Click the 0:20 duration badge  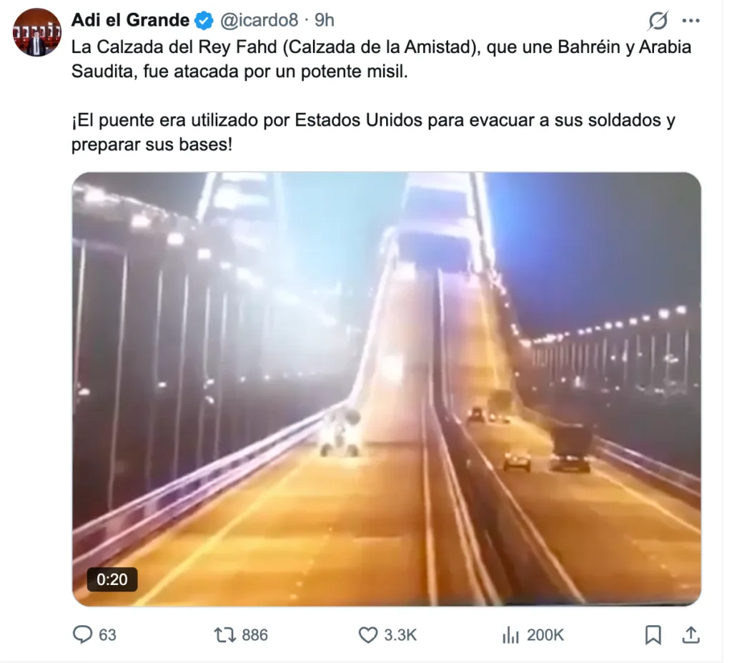tap(112, 579)
